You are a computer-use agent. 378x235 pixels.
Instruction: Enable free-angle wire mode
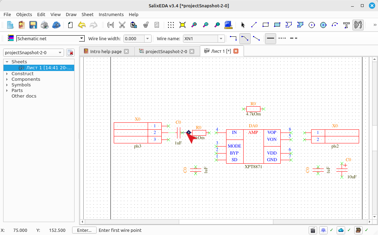click(256, 38)
